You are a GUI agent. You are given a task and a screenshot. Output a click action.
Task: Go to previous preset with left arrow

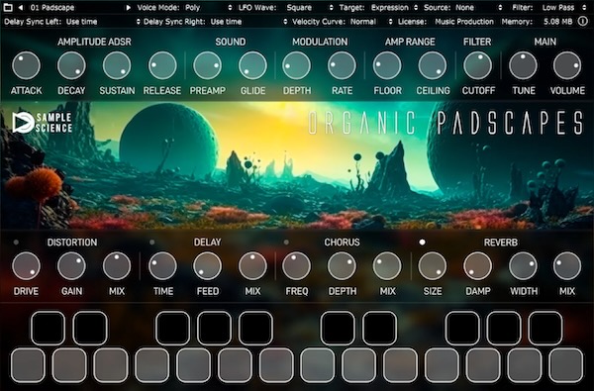click(x=21, y=7)
